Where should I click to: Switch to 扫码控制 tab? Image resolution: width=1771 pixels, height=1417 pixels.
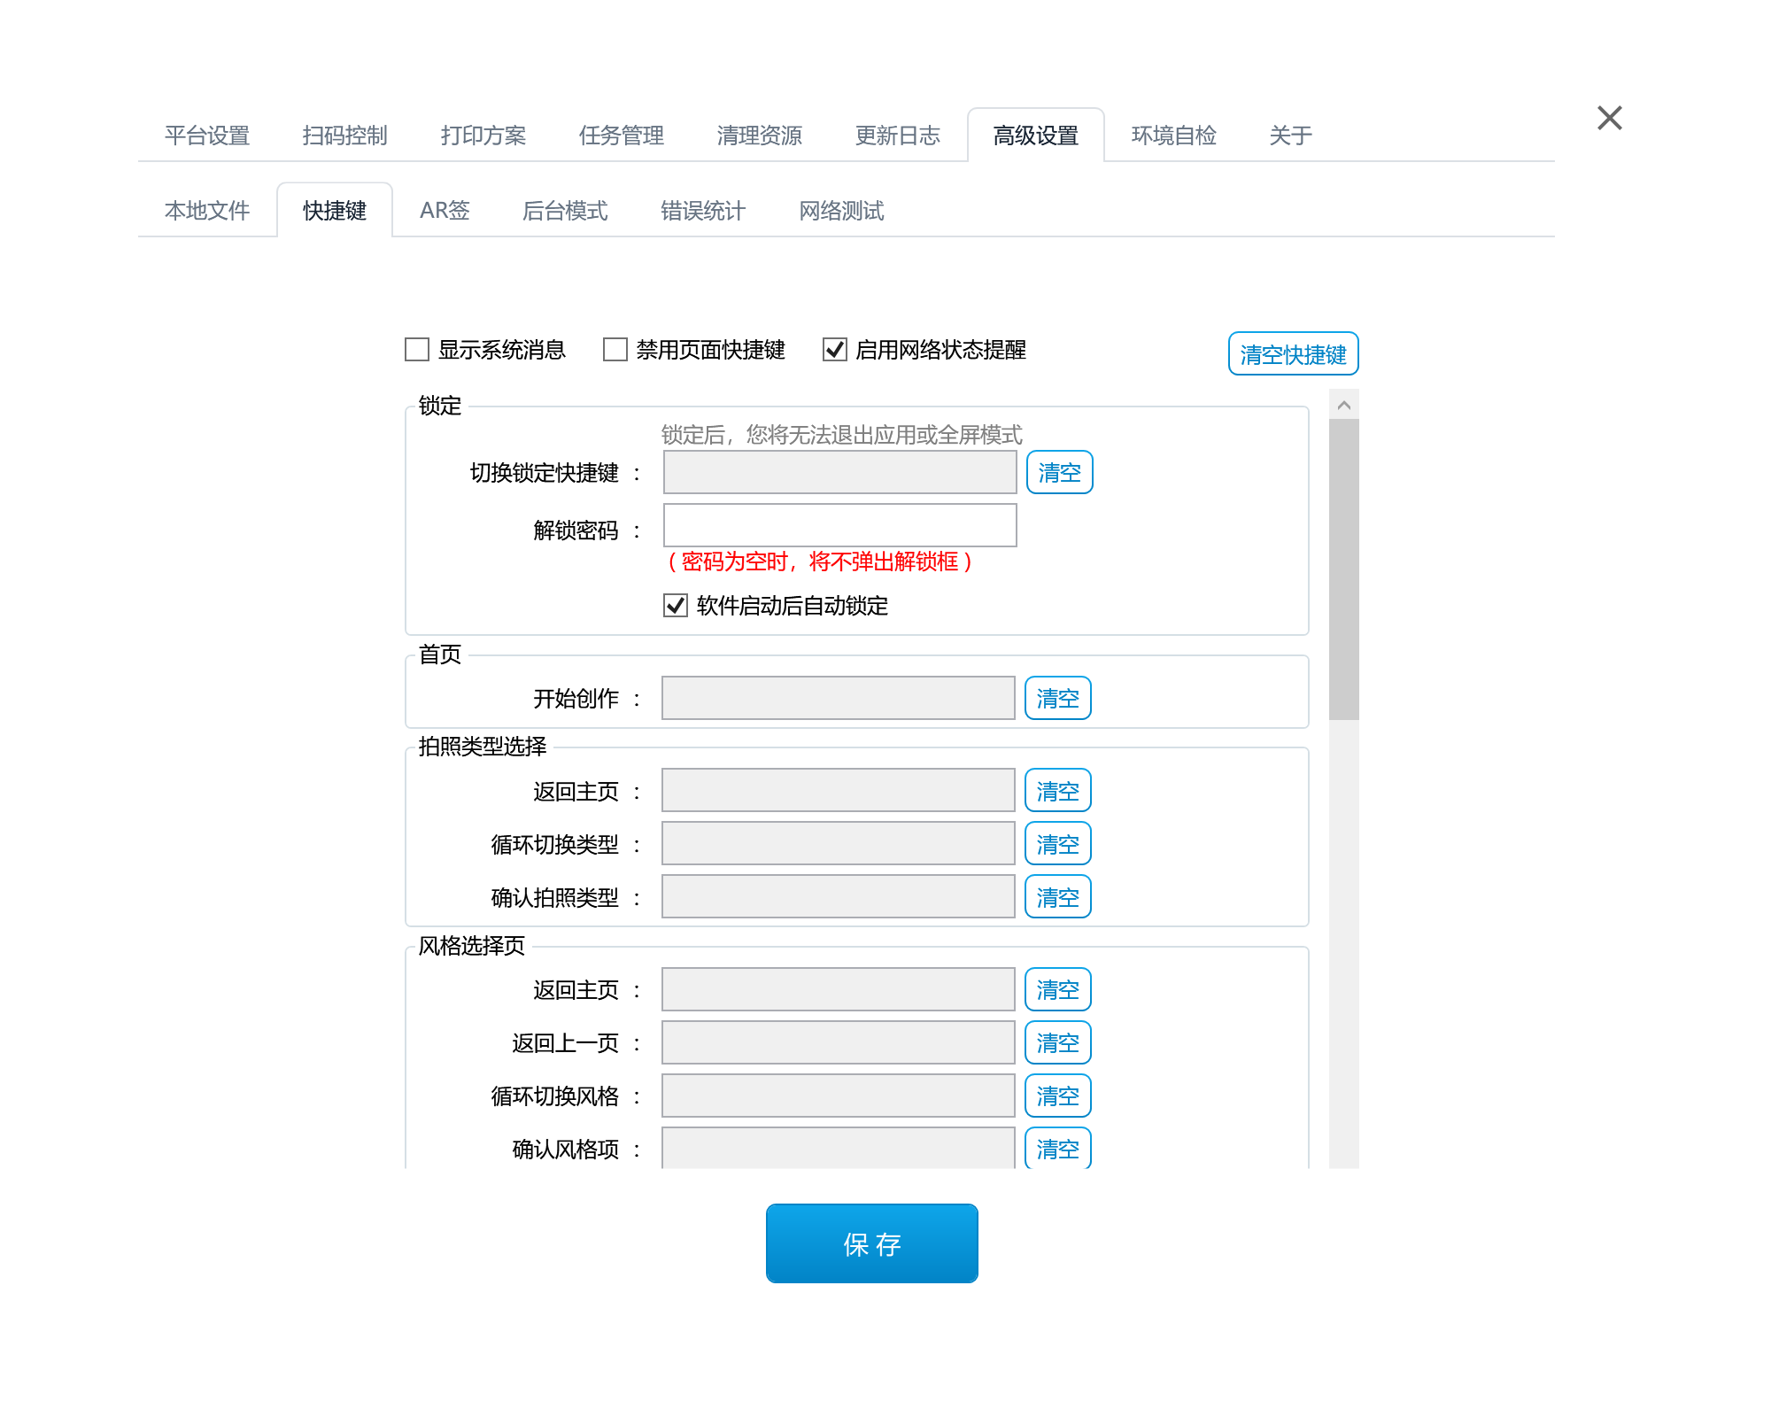pyautogui.click(x=345, y=136)
